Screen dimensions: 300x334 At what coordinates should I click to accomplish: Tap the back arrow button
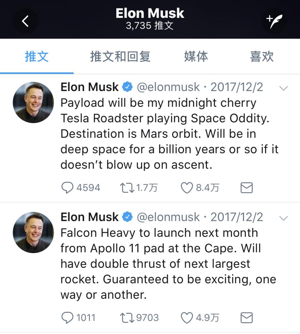click(x=25, y=21)
